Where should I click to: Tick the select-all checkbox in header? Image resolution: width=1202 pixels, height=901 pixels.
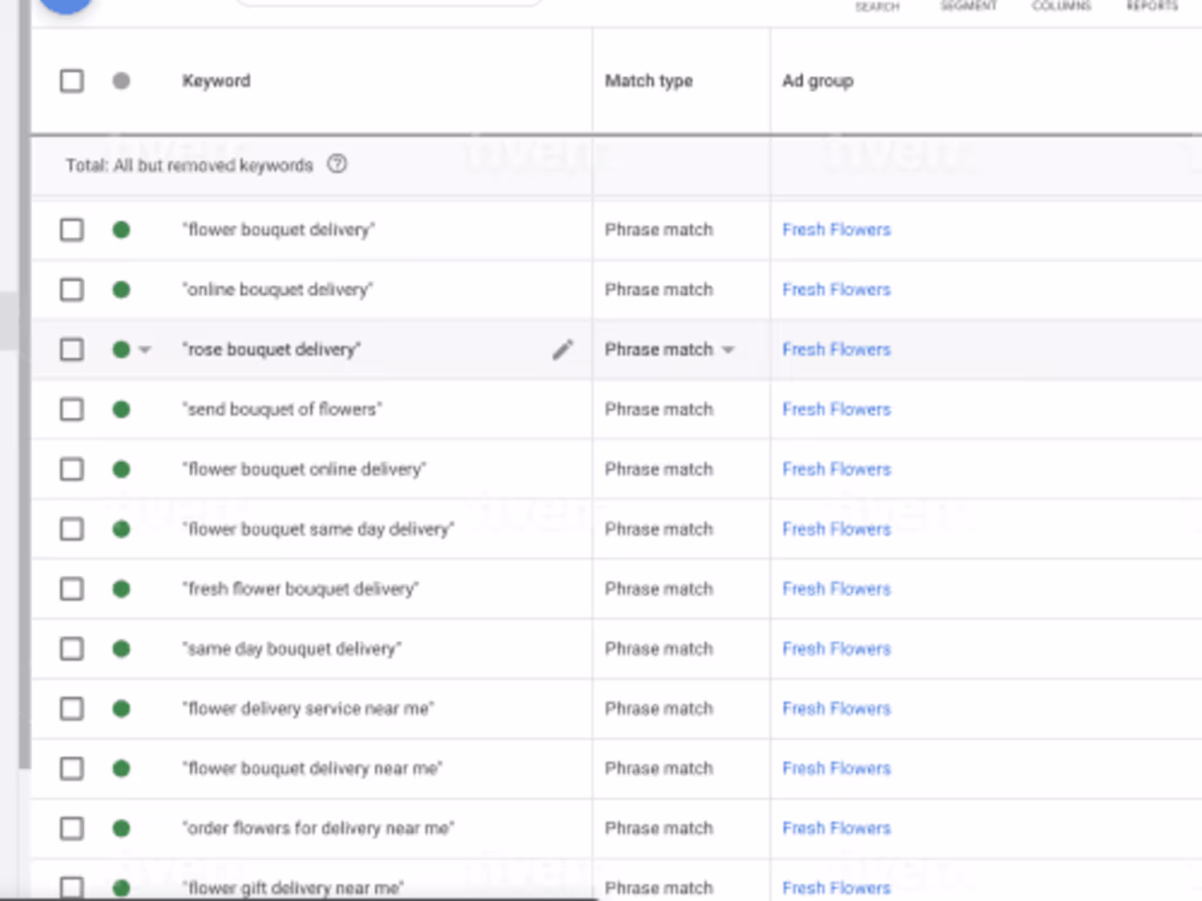tap(72, 81)
